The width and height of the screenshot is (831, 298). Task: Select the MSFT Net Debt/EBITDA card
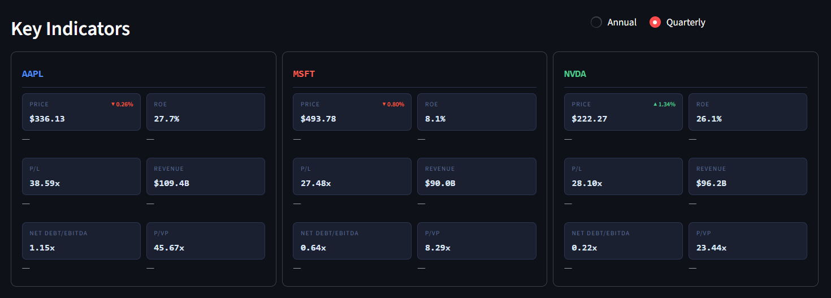(352, 241)
